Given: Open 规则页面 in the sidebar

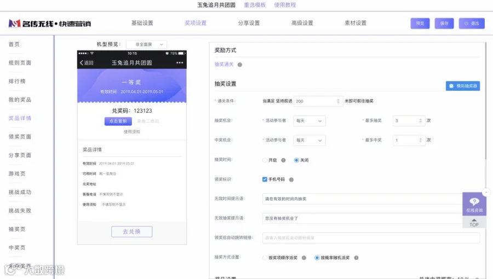Looking at the screenshot, I should click(20, 63).
